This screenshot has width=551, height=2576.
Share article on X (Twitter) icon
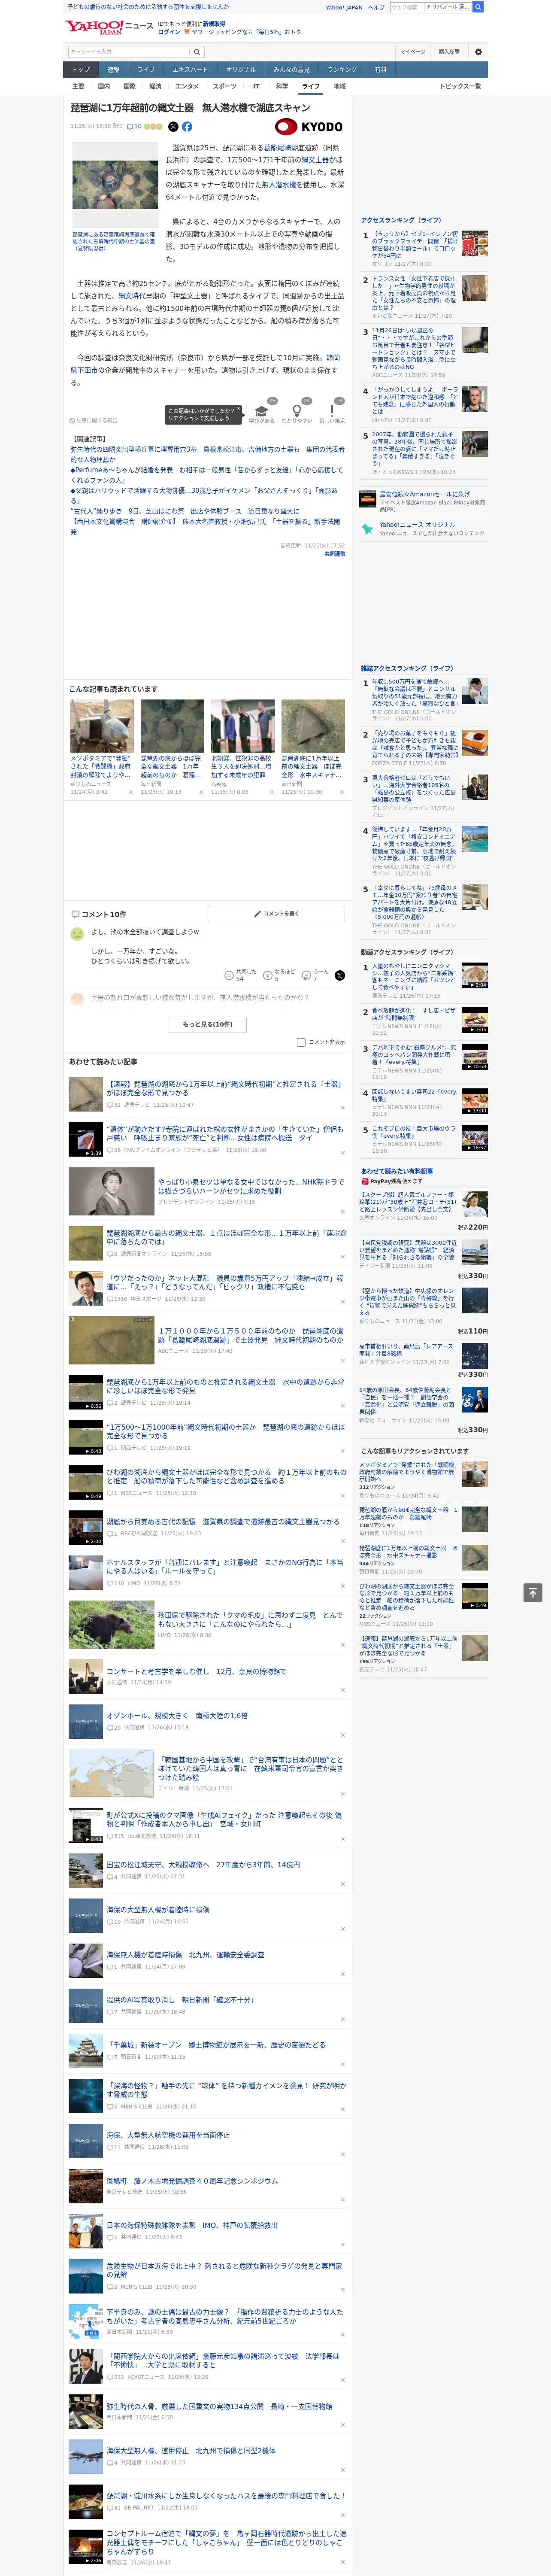pos(173,127)
